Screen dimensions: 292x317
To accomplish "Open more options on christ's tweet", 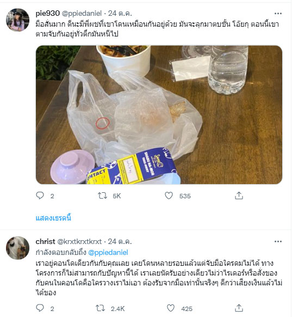I will click(278, 241).
